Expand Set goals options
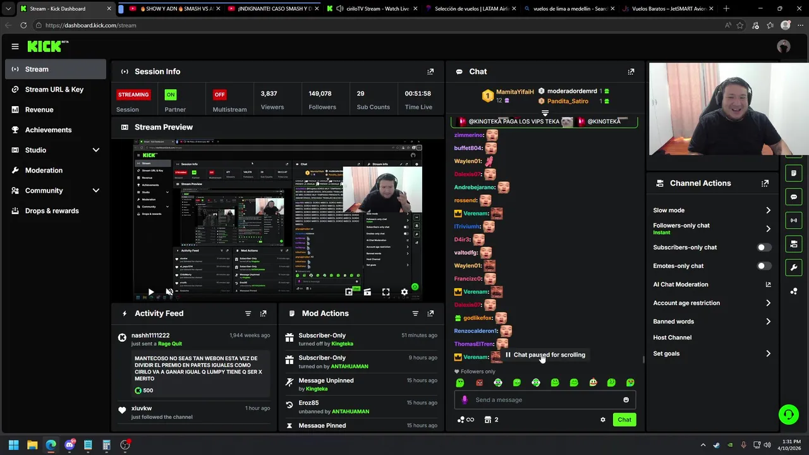The height and width of the screenshot is (455, 809). (768, 354)
